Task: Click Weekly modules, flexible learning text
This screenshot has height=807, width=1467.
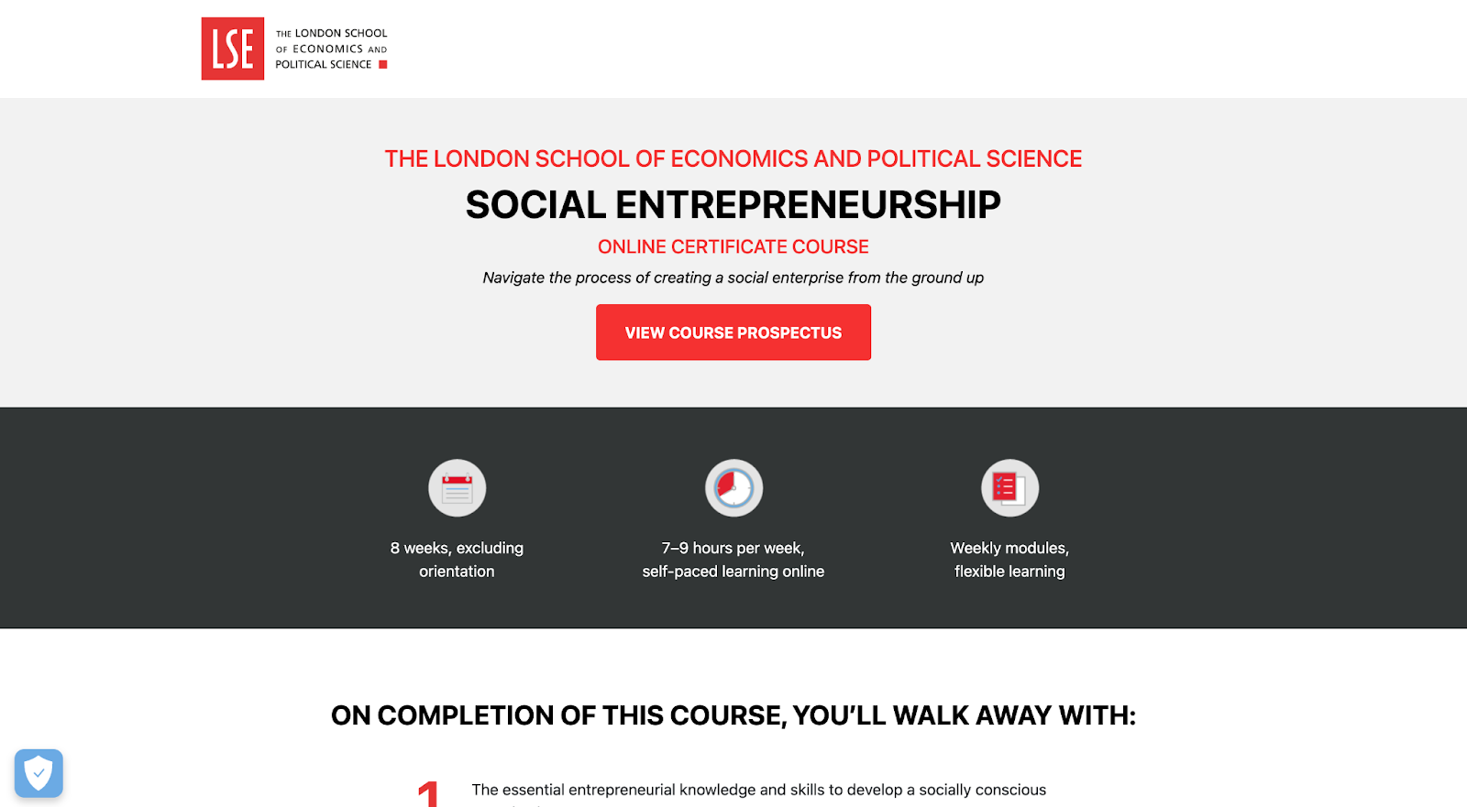Action: coord(1009,560)
